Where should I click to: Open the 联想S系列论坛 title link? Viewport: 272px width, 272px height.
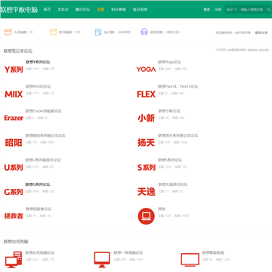170,160
